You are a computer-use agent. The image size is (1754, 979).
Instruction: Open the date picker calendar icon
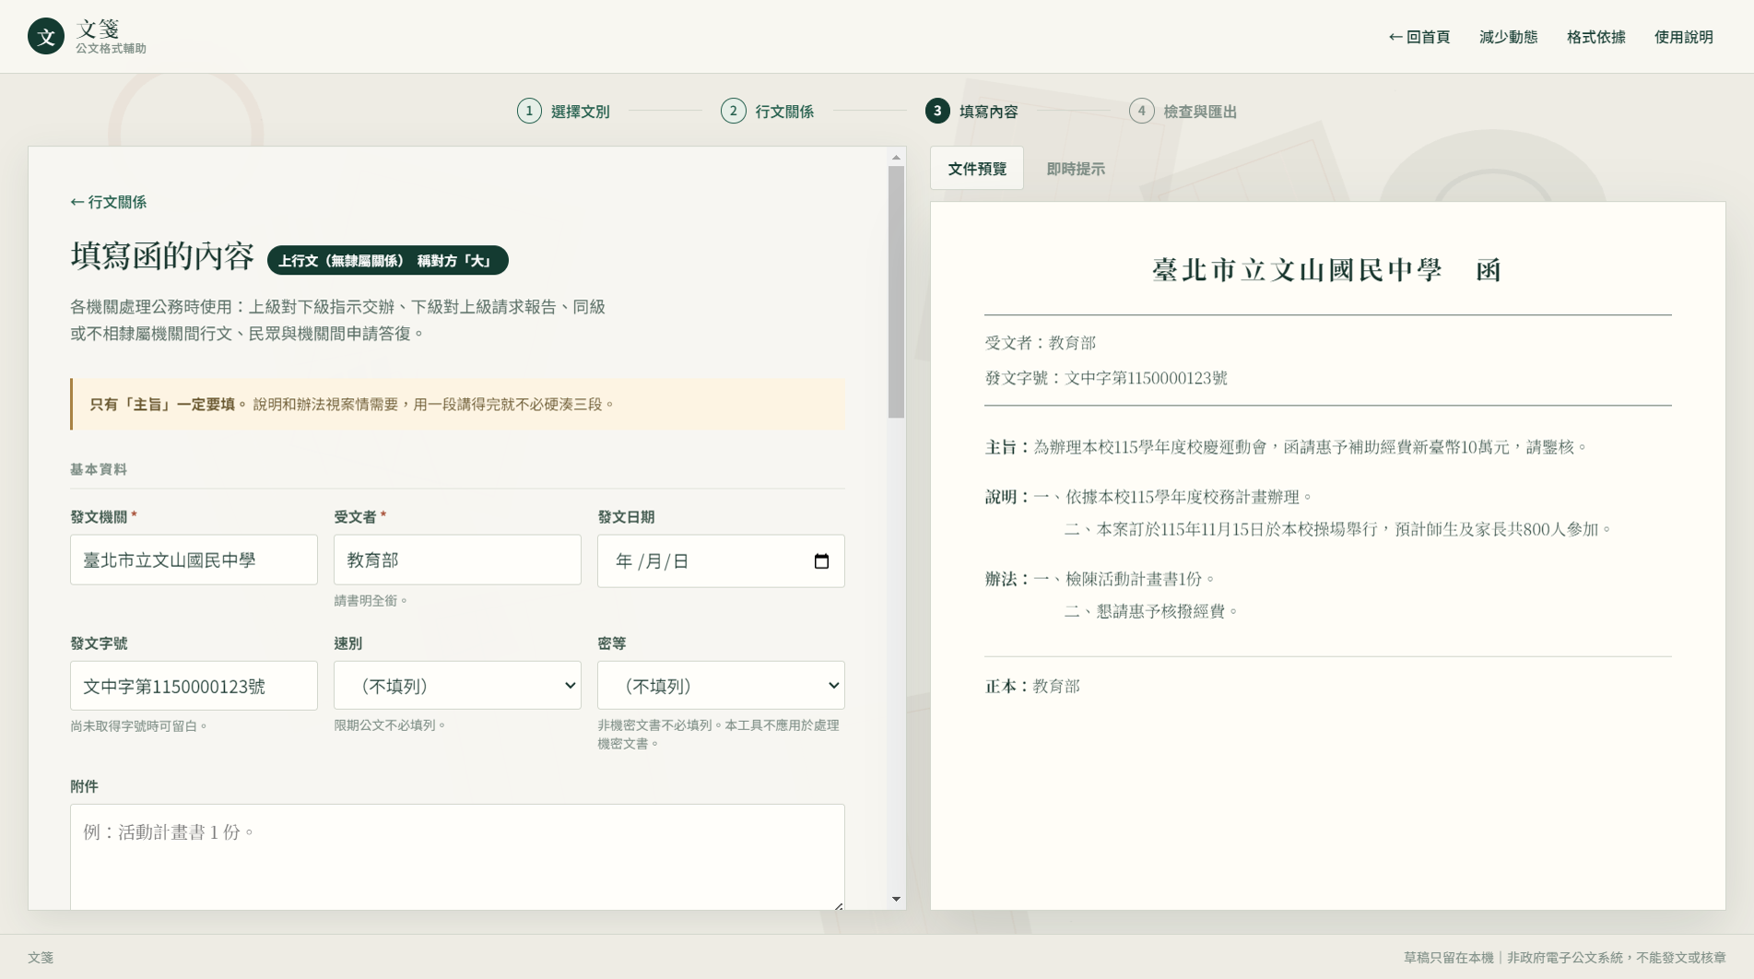(821, 561)
